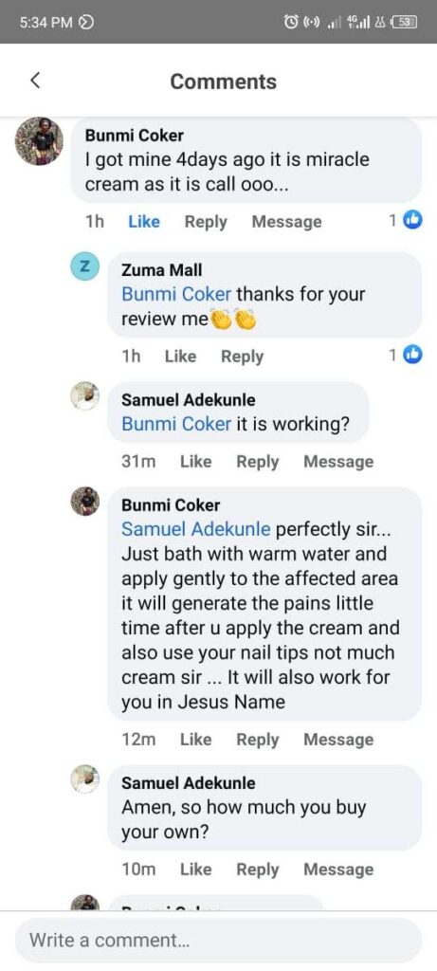The image size is (437, 971).
Task: Tap Samuel Adekunle's avatar on 'Amen' comment
Action: (x=85, y=779)
